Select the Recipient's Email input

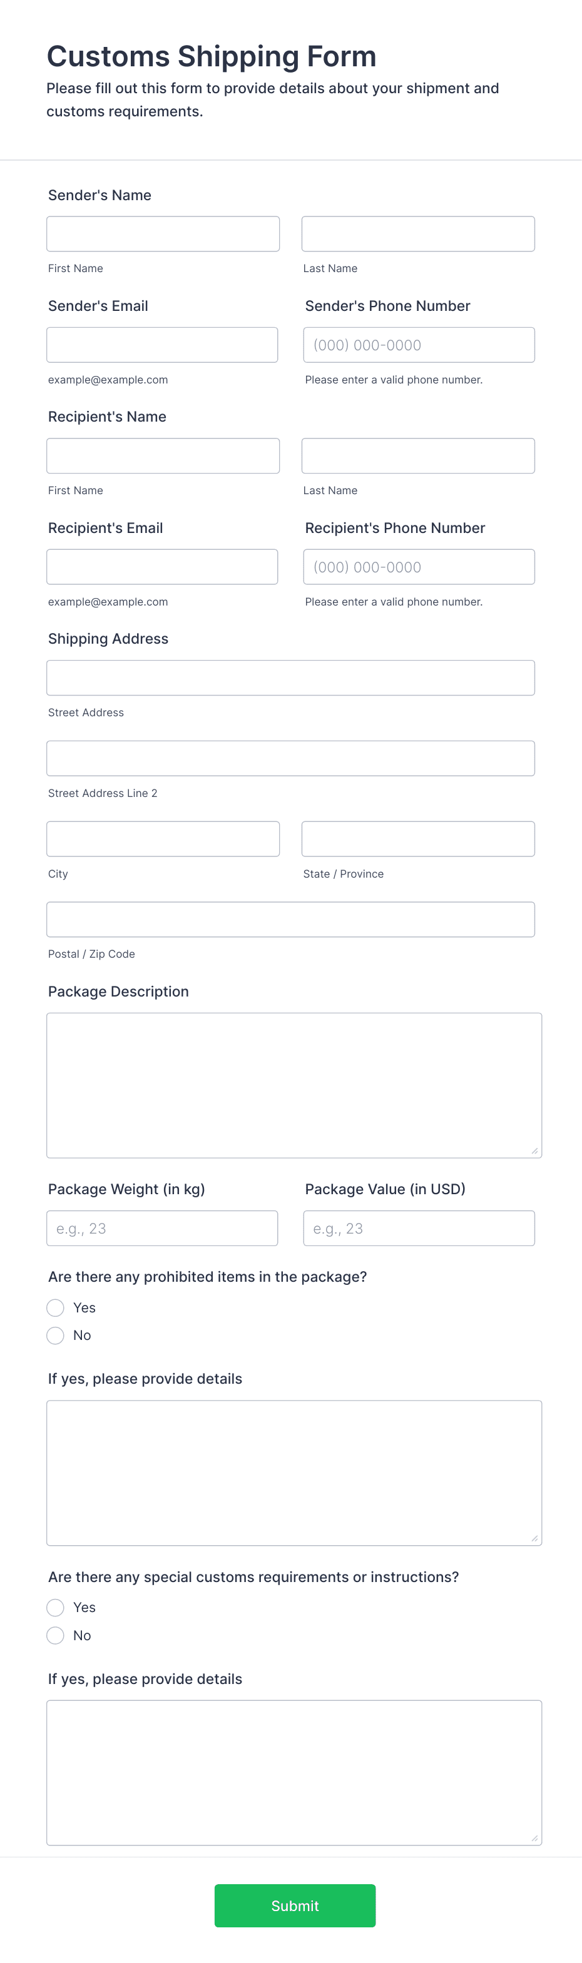coord(163,566)
